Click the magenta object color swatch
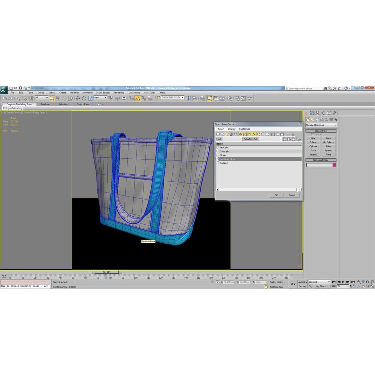Image resolution: width=375 pixels, height=375 pixels. point(334,165)
